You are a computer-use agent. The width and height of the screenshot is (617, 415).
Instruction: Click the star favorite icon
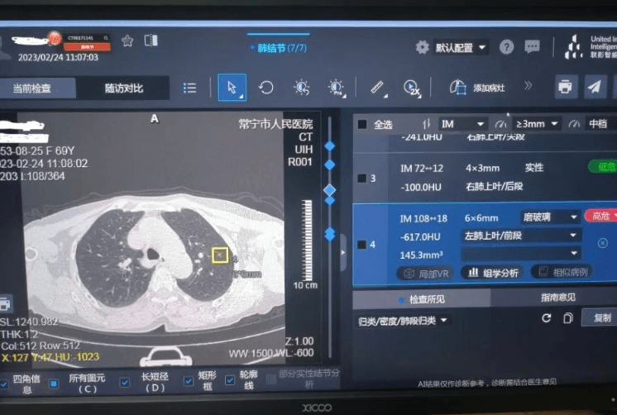[x=127, y=41]
